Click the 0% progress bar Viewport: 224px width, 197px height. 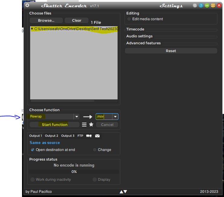click(x=74, y=172)
